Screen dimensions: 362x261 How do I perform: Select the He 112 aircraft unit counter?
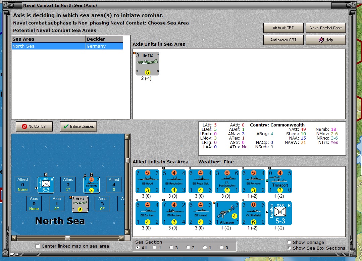click(147, 63)
